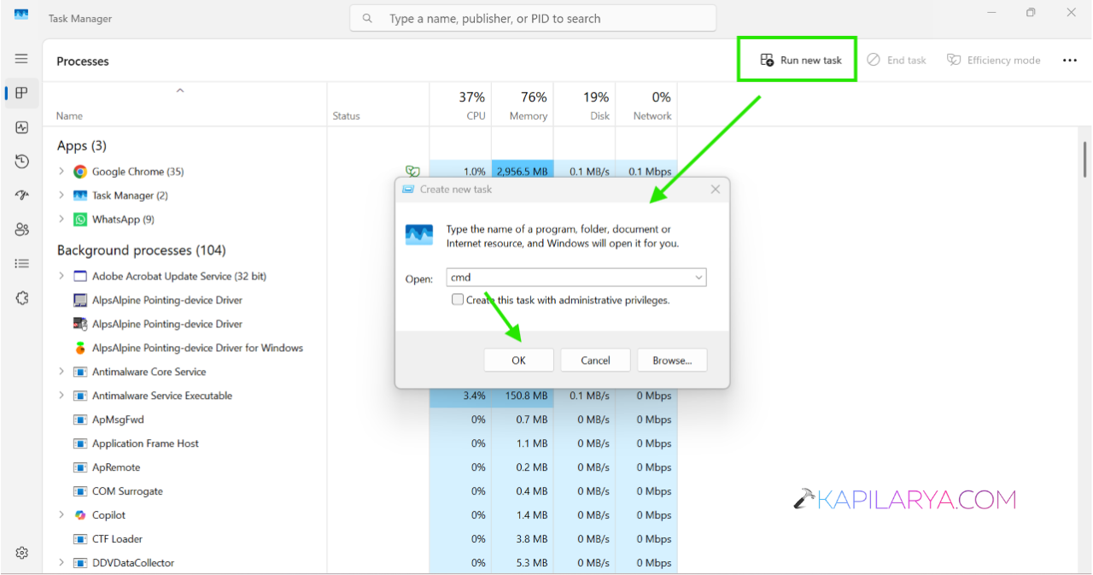Click the more options ellipsis button
The image size is (1093, 575).
1070,61
